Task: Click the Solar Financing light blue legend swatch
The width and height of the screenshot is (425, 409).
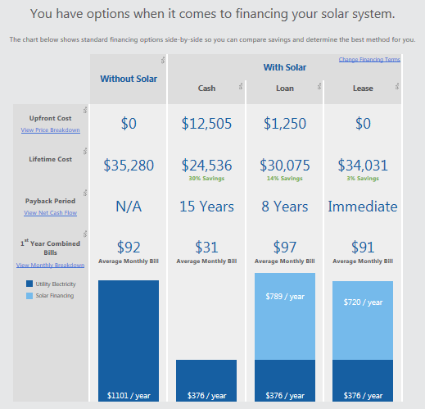Action: [29, 296]
